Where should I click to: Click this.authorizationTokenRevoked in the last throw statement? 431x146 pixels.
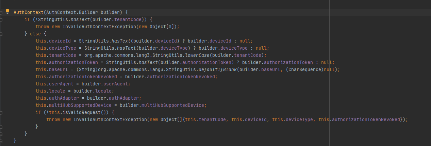click(x=359, y=119)
